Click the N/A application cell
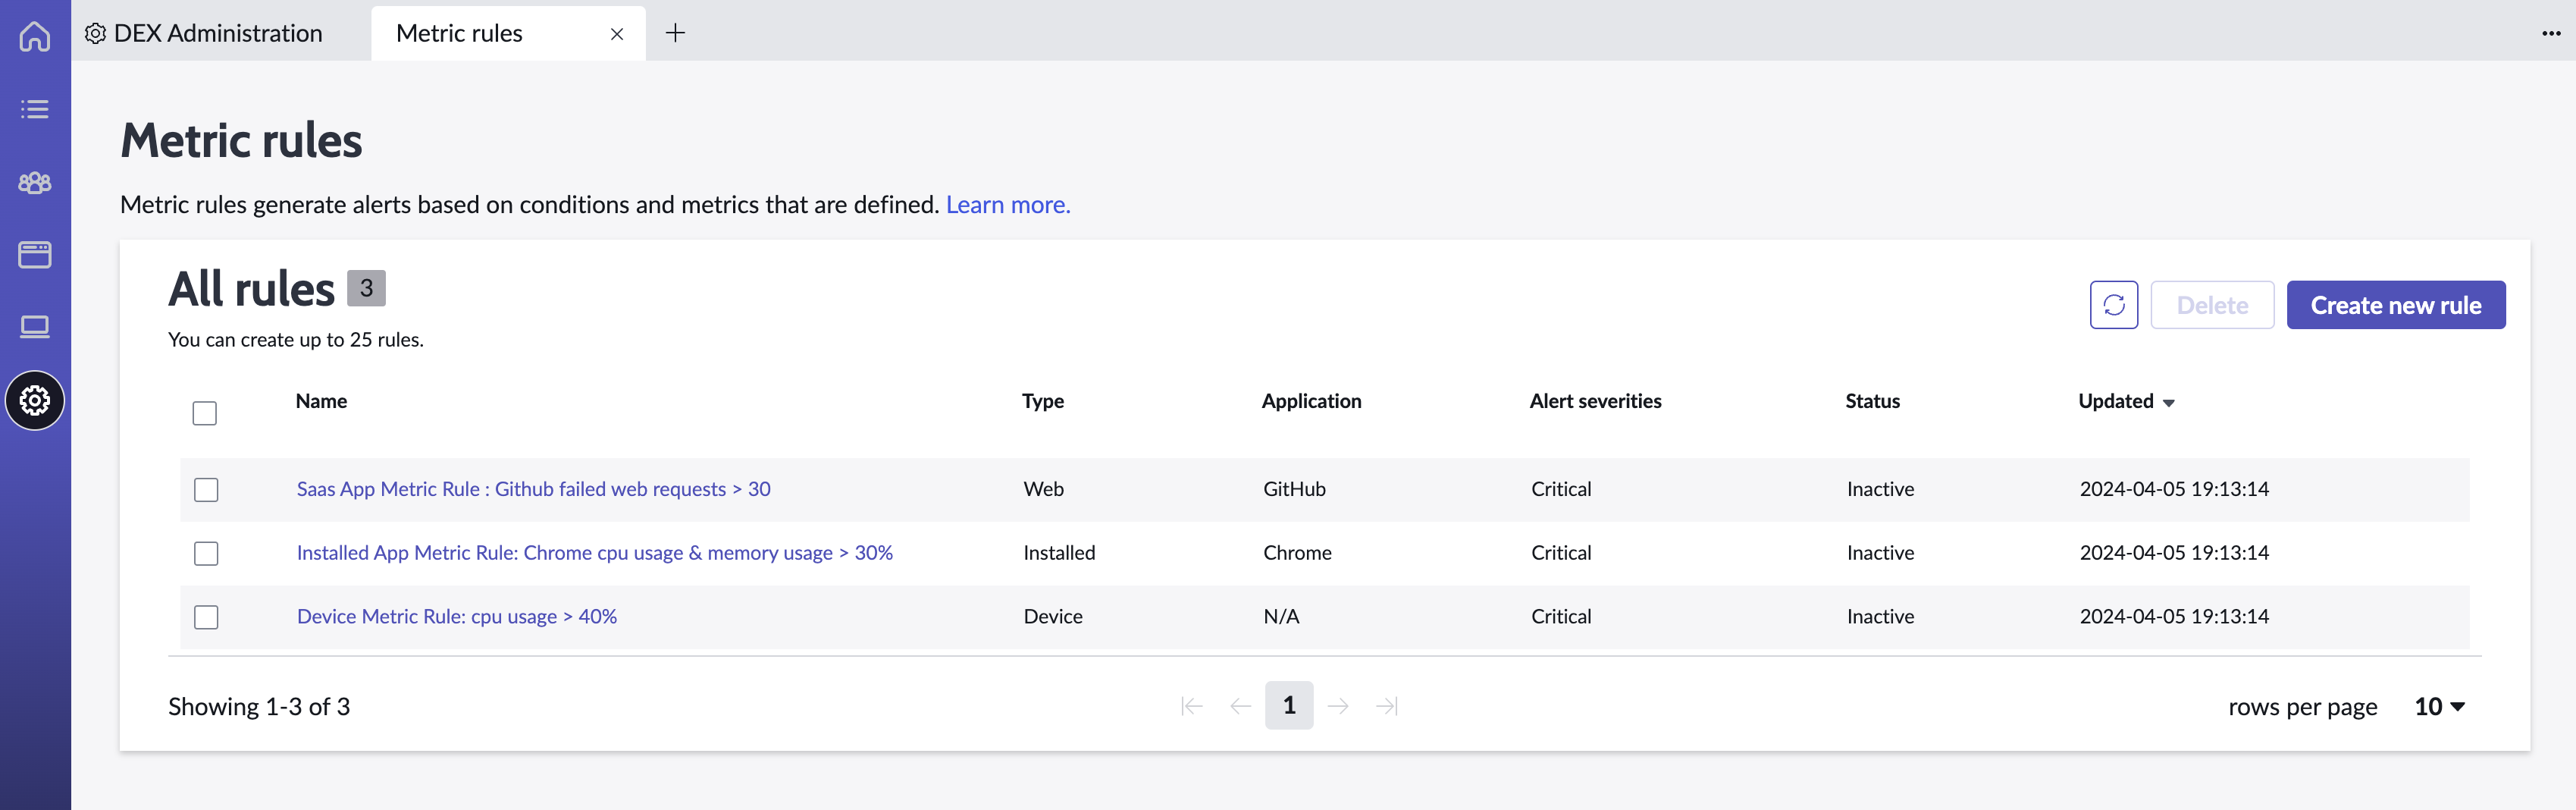2576x810 pixels. [1281, 617]
